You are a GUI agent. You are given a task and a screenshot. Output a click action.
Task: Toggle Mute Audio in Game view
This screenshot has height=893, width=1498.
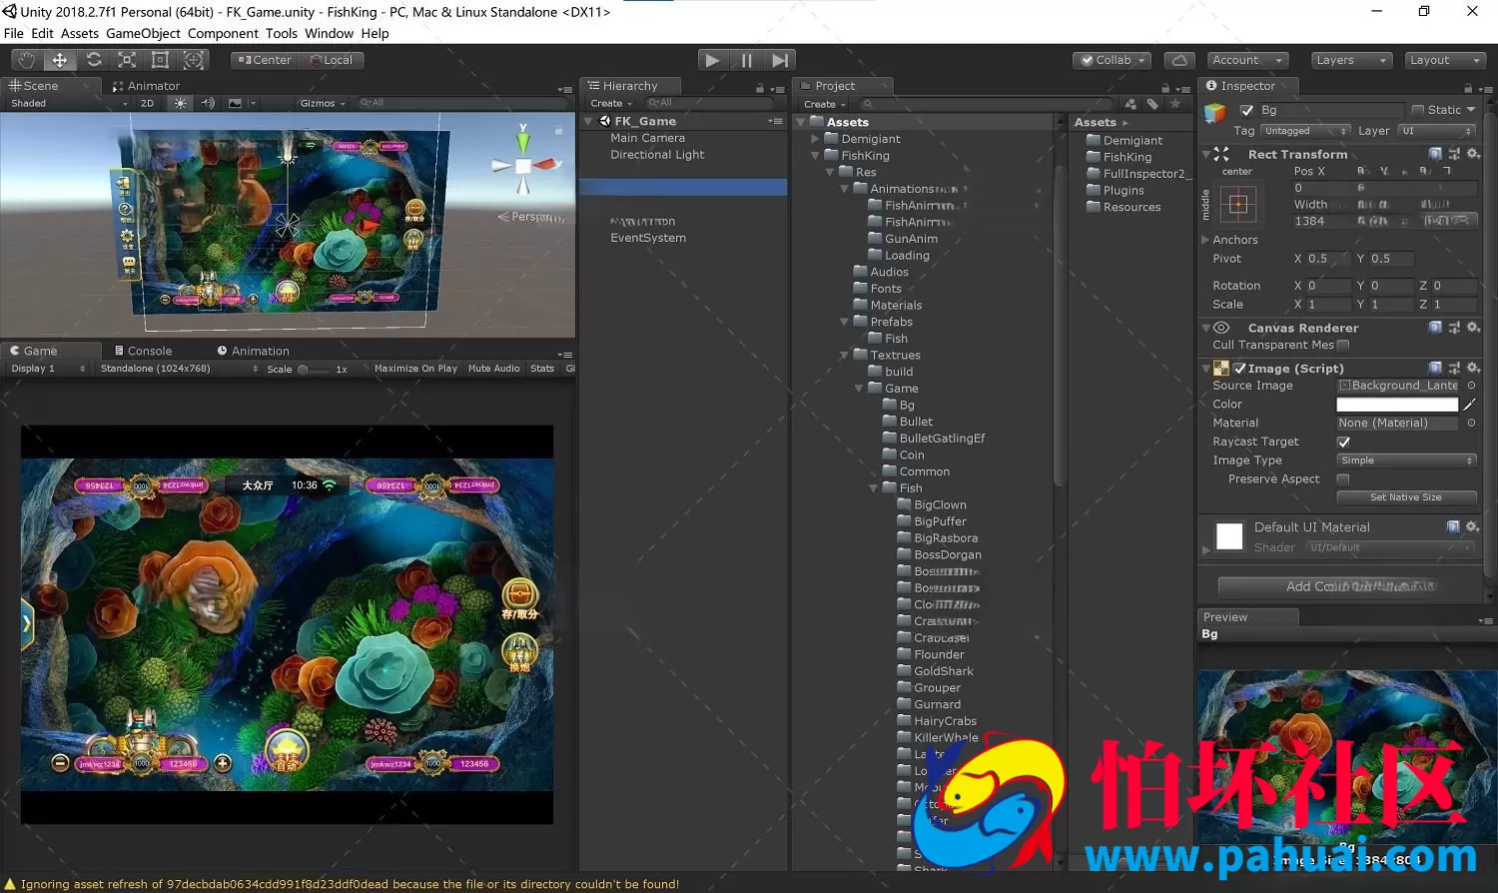(494, 369)
